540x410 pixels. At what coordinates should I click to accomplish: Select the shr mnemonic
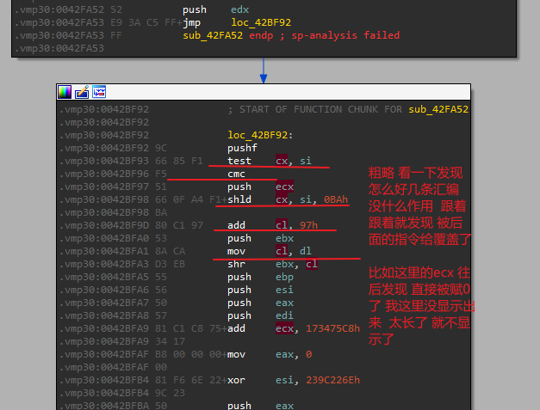236,264
